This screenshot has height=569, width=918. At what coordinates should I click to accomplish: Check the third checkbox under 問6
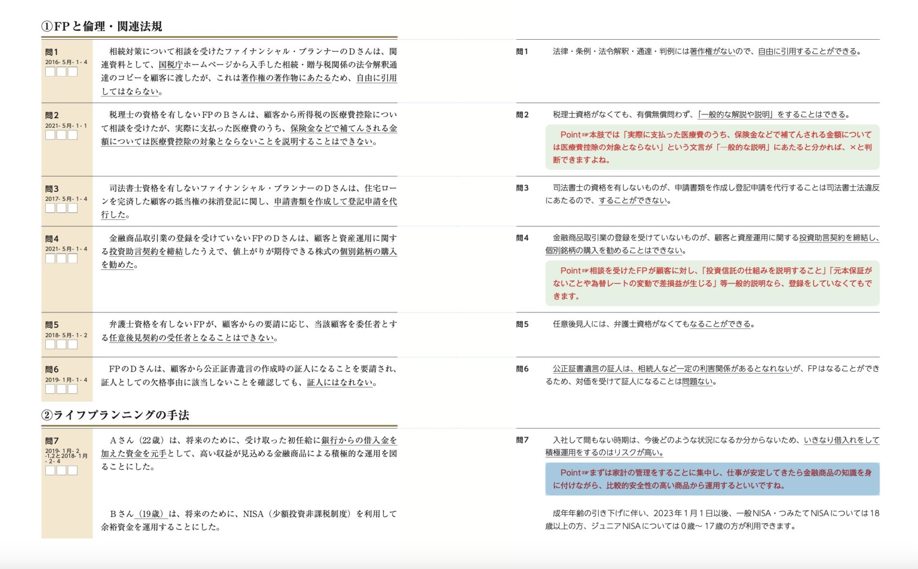coord(73,389)
